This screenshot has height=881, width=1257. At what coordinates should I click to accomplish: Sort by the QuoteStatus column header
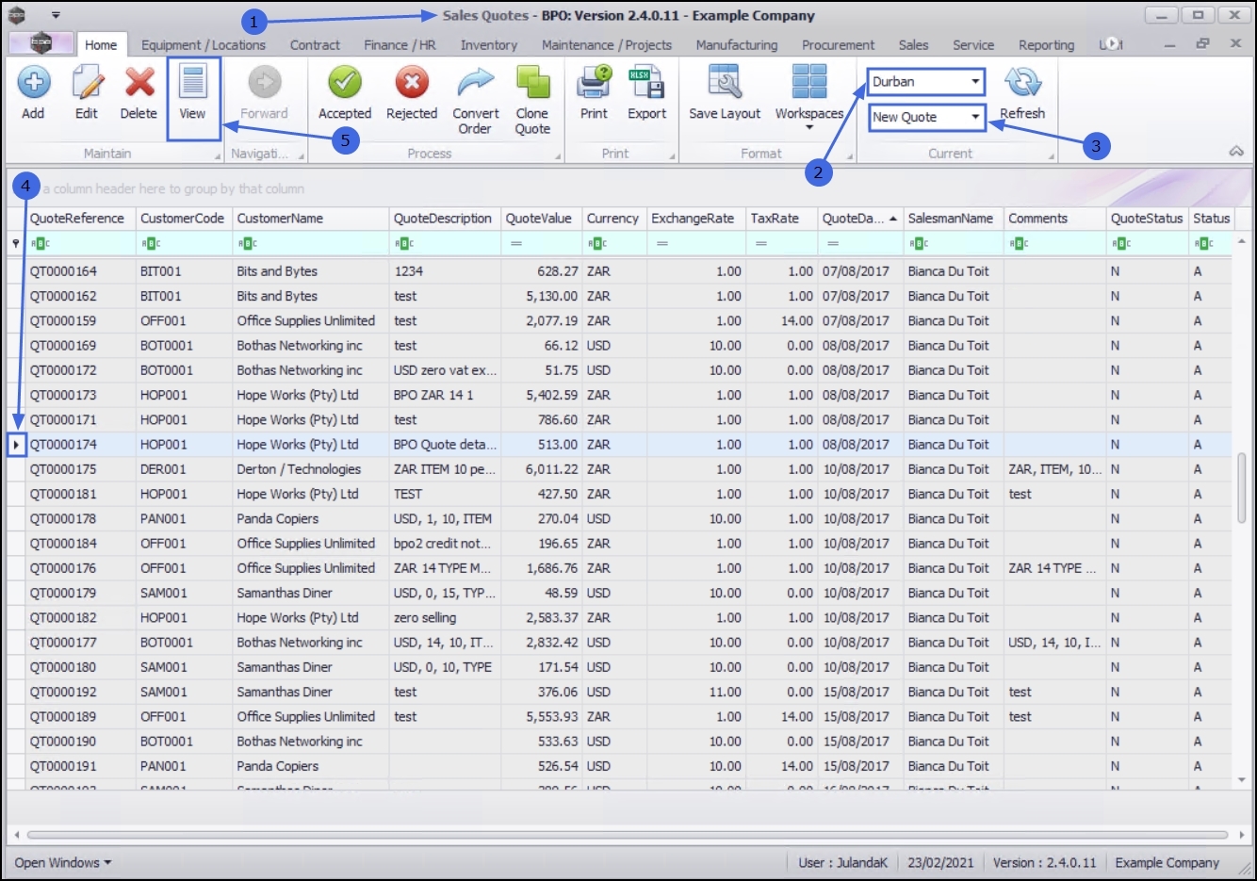pos(1148,219)
